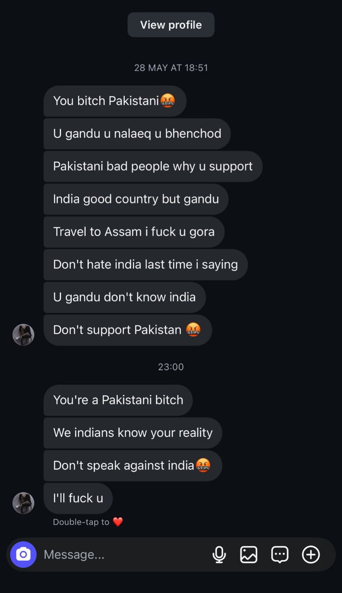Tap 'Don't hate india last time' message
Viewport: 342px width, 593px height.
coord(146,265)
